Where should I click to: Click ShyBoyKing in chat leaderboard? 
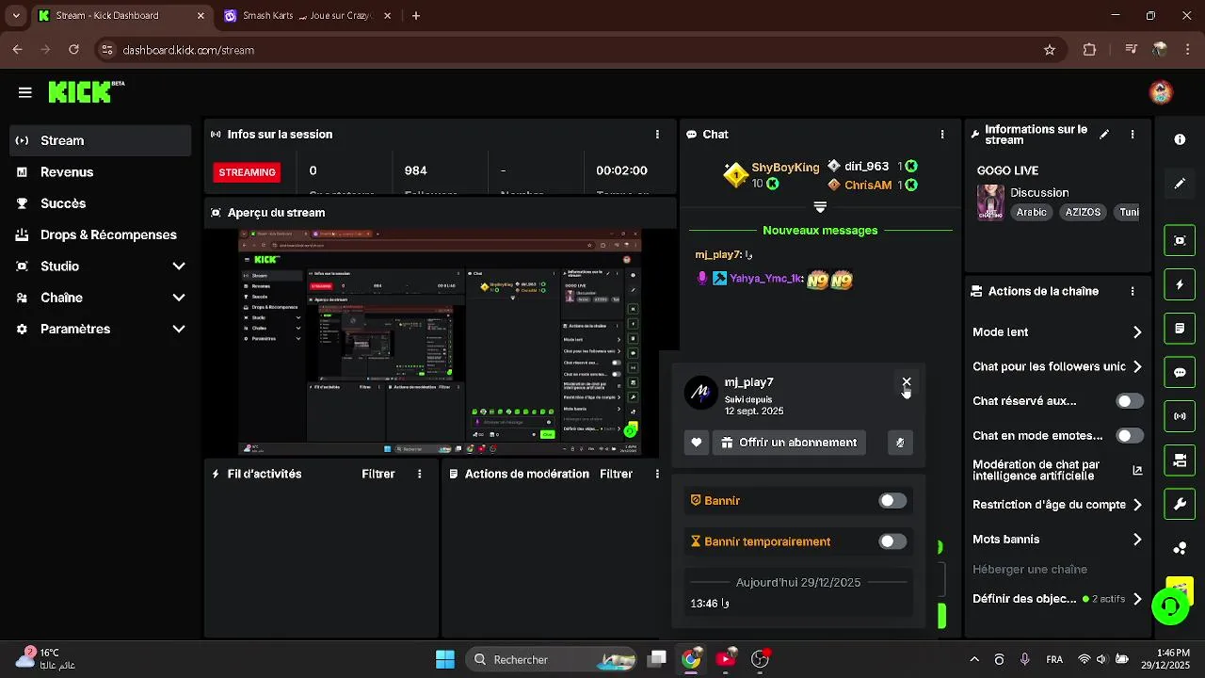[x=785, y=168]
